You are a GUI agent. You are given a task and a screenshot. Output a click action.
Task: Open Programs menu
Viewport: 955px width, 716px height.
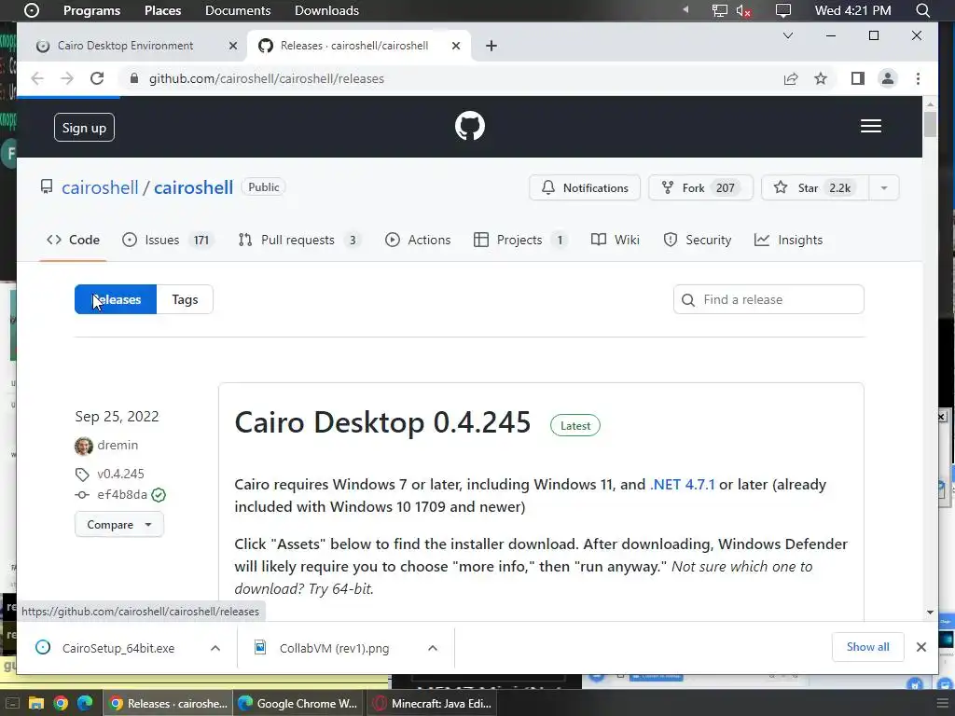(92, 10)
